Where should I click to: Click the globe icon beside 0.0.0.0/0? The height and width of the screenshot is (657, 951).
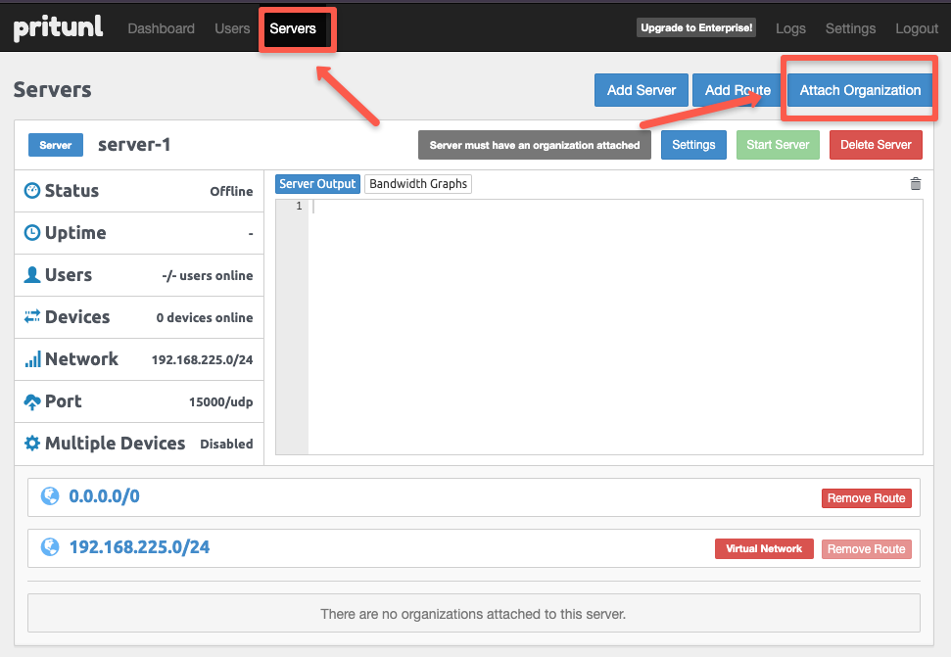tap(50, 496)
